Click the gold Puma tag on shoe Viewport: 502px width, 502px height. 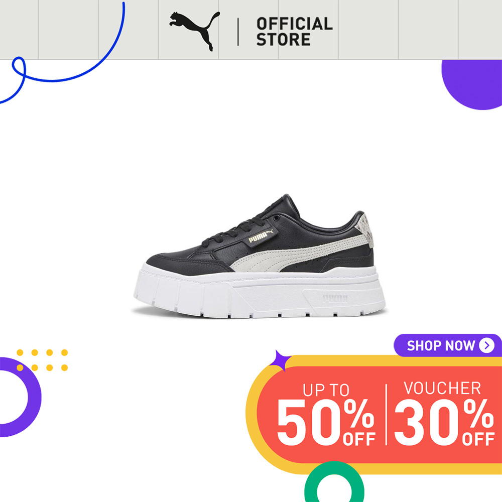pos(261,236)
